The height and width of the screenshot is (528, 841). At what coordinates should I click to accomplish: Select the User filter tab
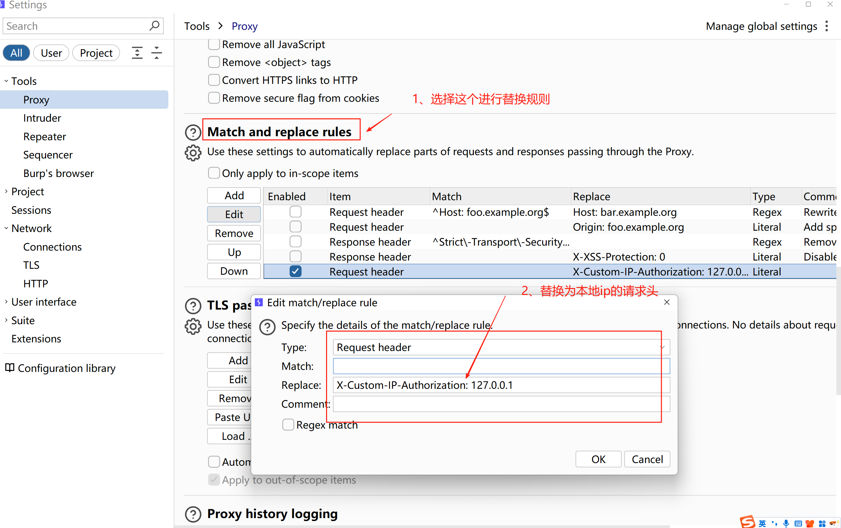51,53
